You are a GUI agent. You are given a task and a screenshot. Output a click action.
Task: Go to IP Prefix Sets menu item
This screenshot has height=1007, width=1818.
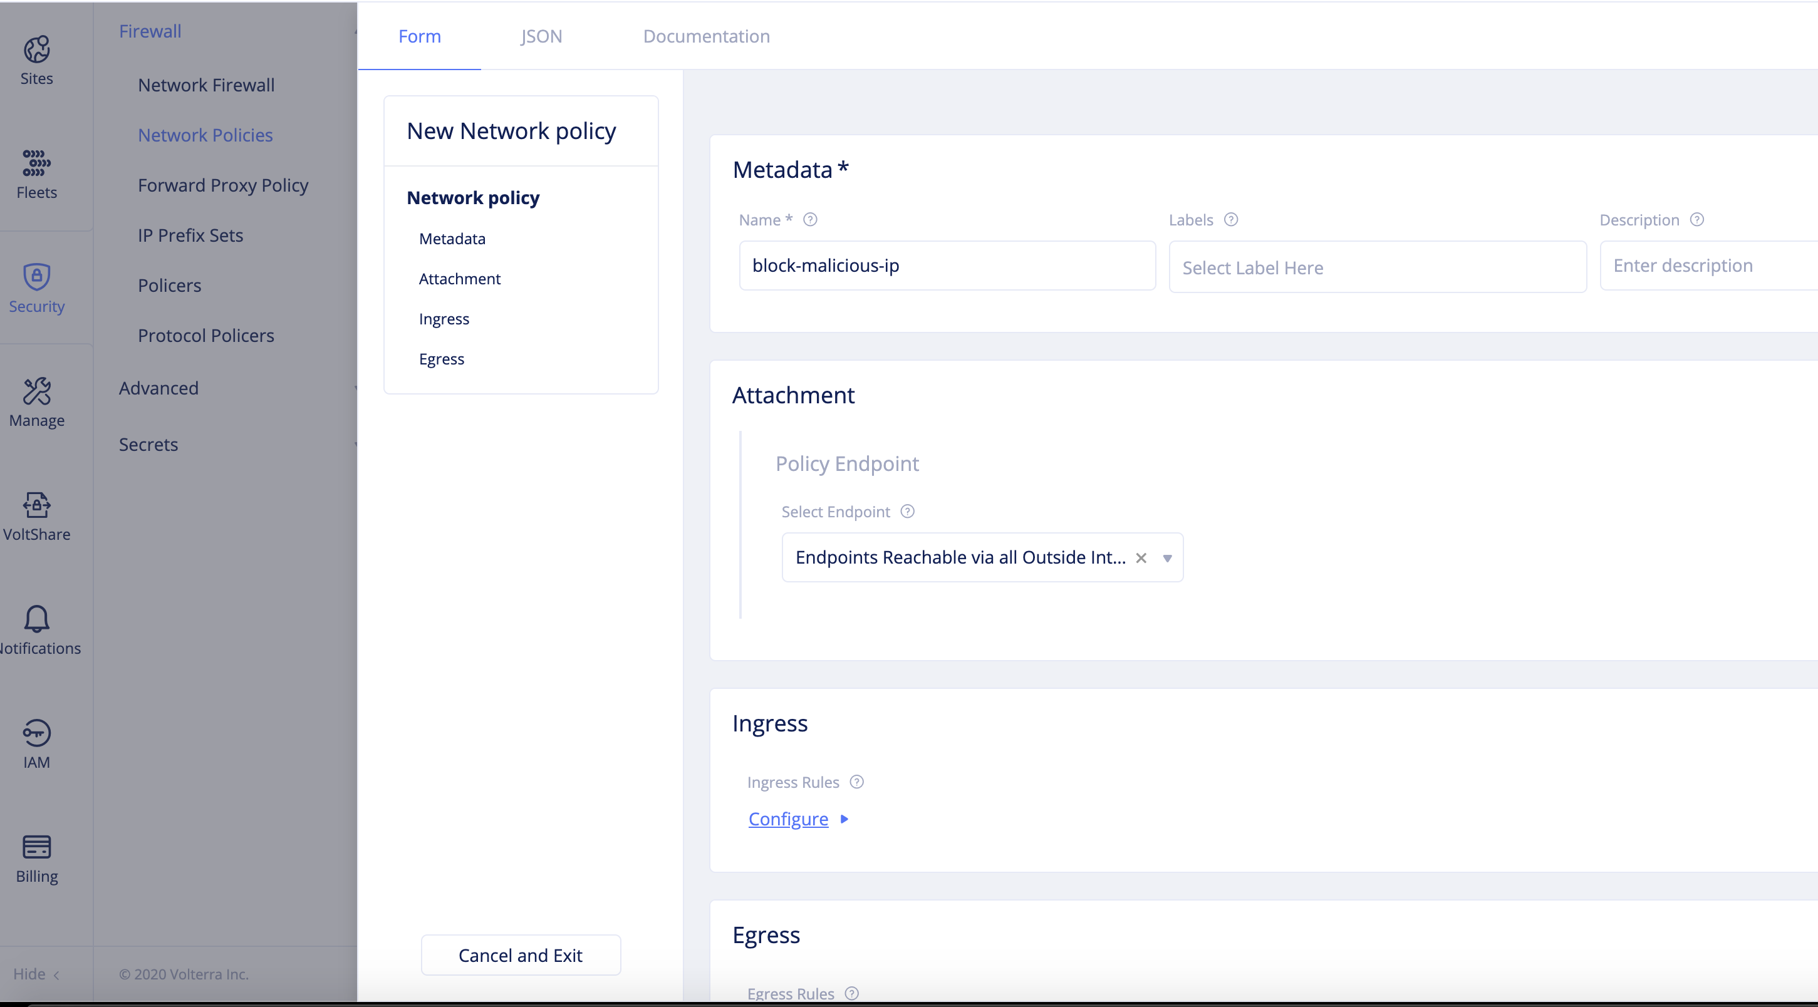(x=190, y=235)
